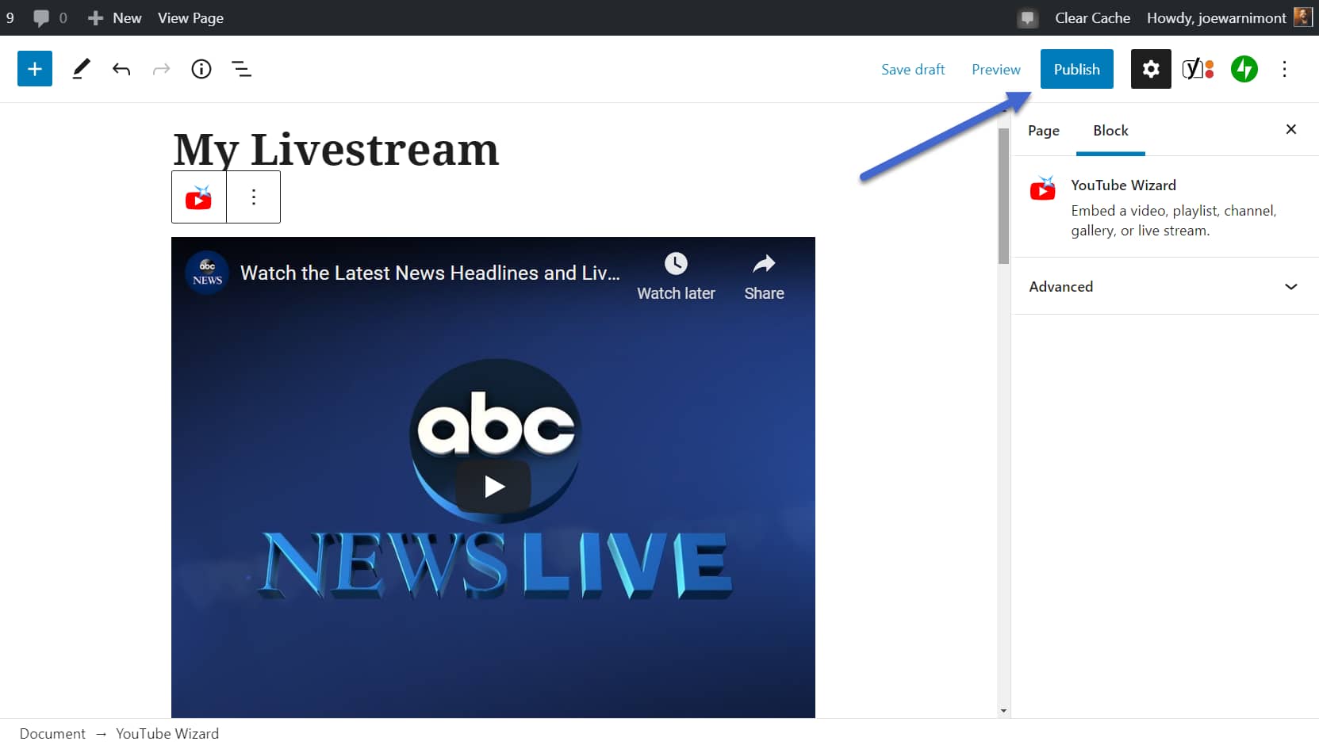This screenshot has height=745, width=1319.
Task: Open the block options three-dot menu
Action: pos(254,197)
